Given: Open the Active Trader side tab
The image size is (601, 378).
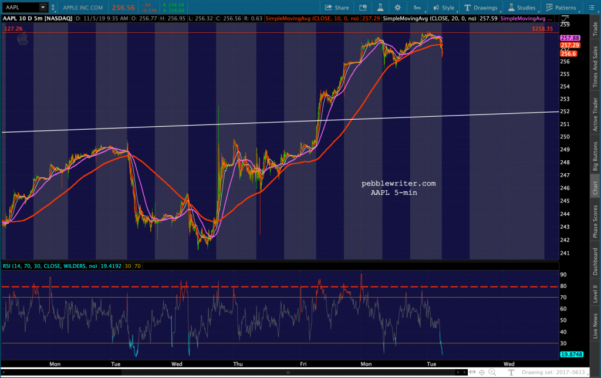Looking at the screenshot, I should (x=595, y=114).
